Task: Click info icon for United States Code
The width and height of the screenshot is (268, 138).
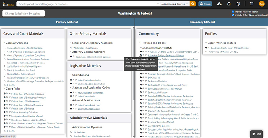Action: pyautogui.click(x=71, y=96)
